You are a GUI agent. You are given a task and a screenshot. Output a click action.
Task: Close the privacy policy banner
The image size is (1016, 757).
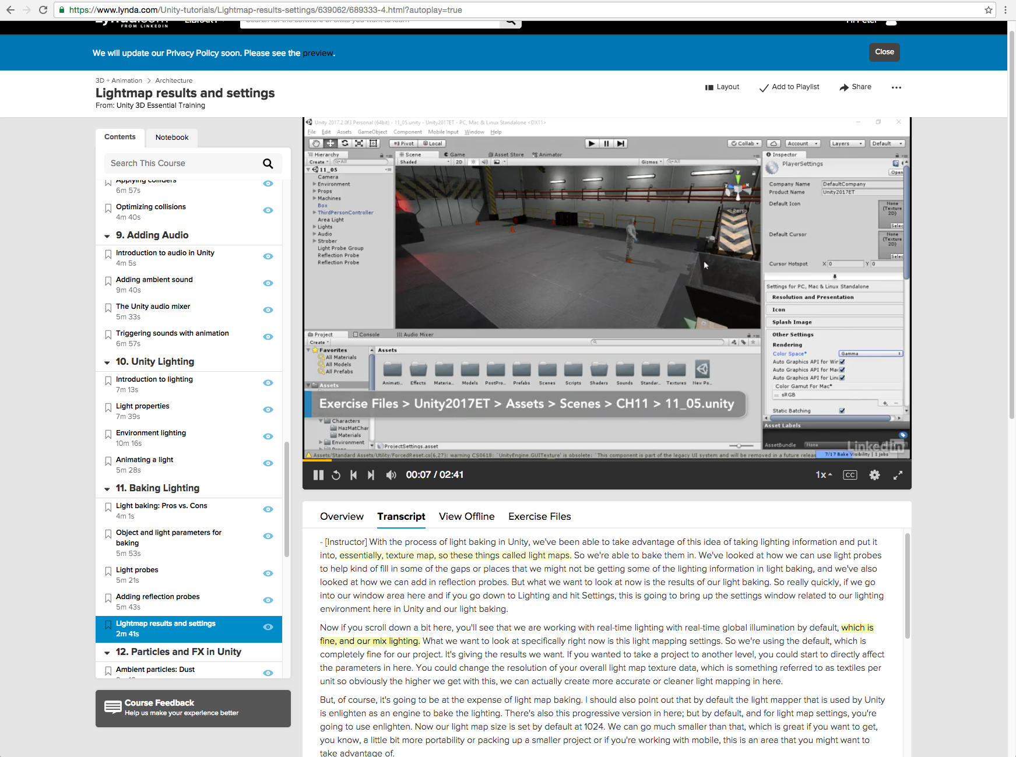point(884,52)
